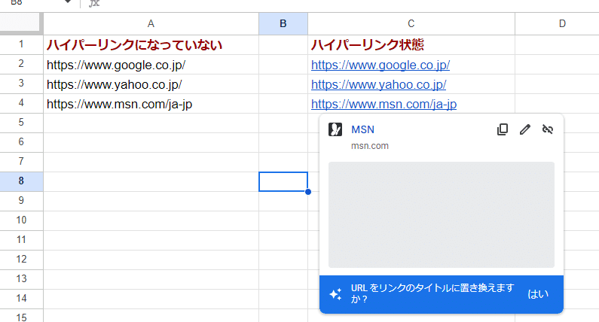The height and width of the screenshot is (322, 599).
Task: Click msn.com domain text in preview card
Action: coord(369,146)
